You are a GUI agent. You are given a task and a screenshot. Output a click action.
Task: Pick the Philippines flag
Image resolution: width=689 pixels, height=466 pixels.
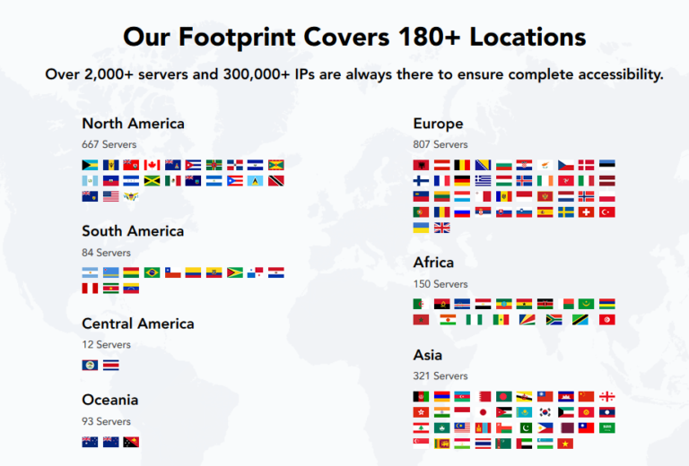[x=545, y=427]
